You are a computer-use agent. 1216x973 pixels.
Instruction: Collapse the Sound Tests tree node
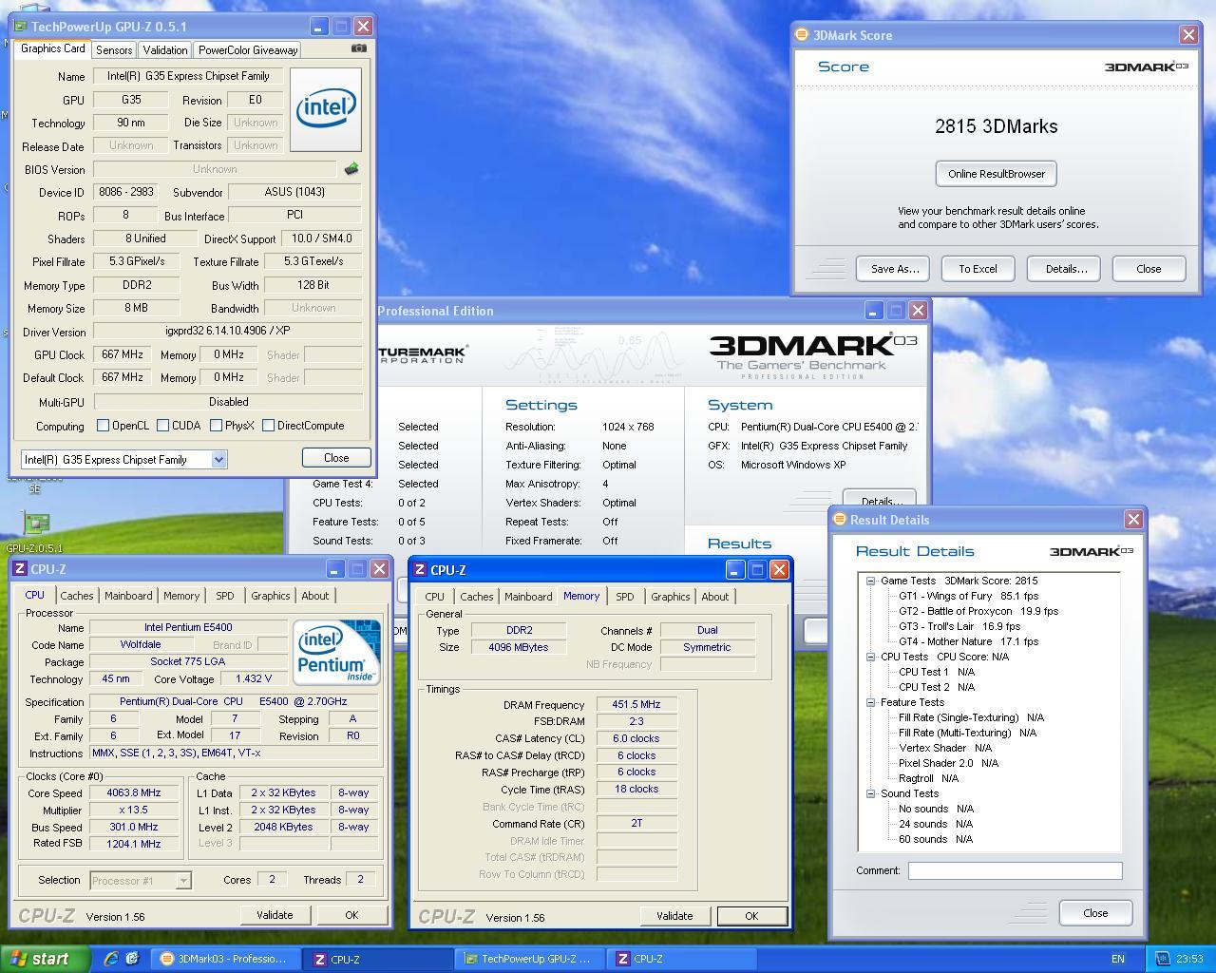[870, 793]
